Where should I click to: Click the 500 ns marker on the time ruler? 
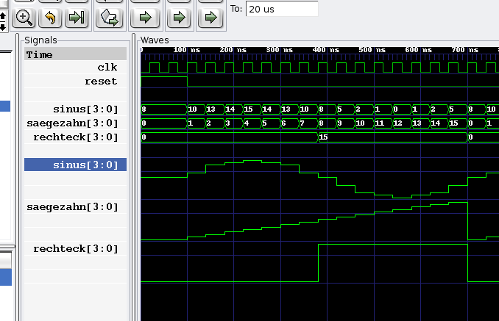click(372, 50)
